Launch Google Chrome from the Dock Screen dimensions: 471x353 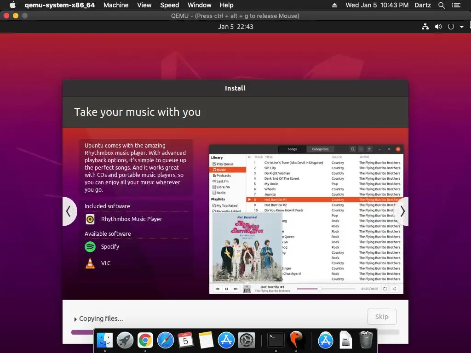(x=145, y=340)
